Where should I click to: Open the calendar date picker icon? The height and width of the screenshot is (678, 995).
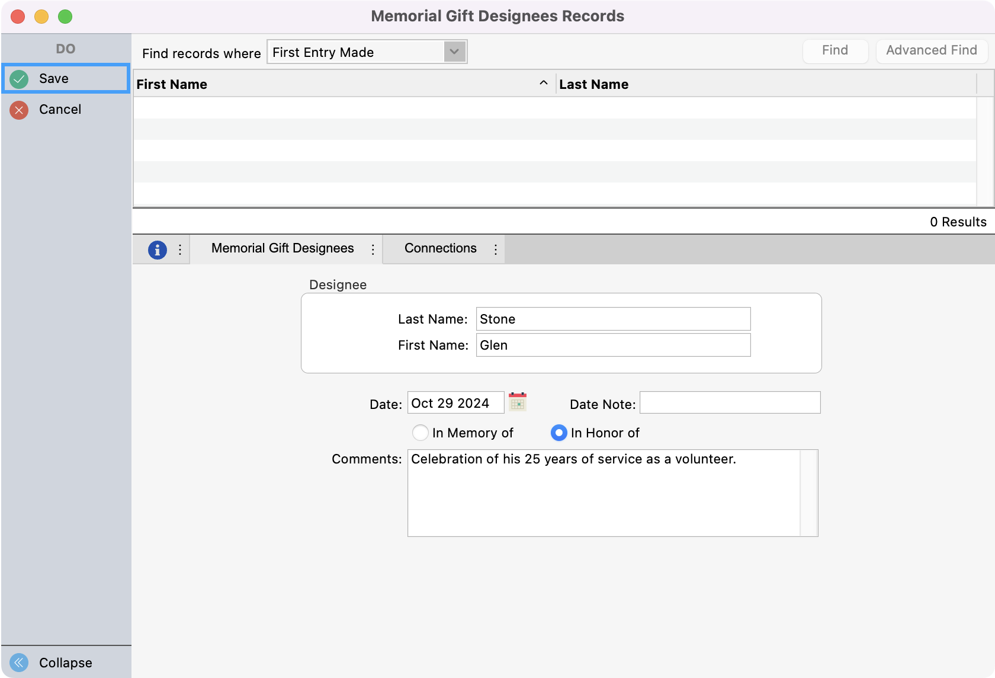click(517, 402)
